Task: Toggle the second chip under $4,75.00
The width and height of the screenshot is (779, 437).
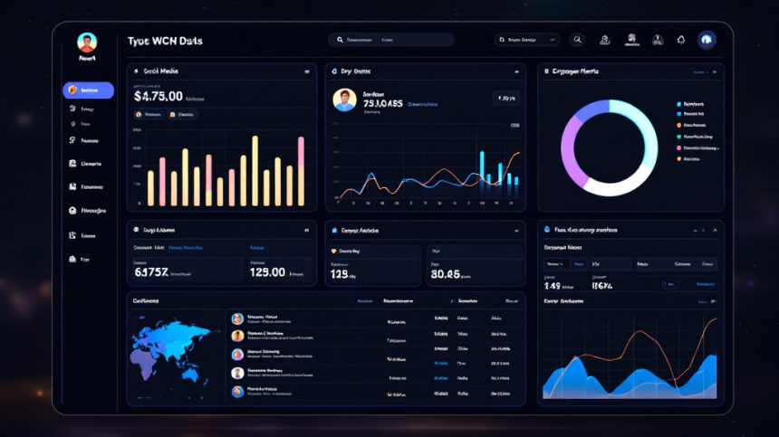Action: (x=183, y=115)
